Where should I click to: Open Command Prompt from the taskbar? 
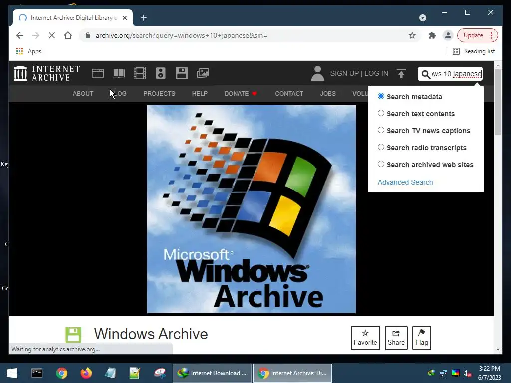(x=37, y=373)
